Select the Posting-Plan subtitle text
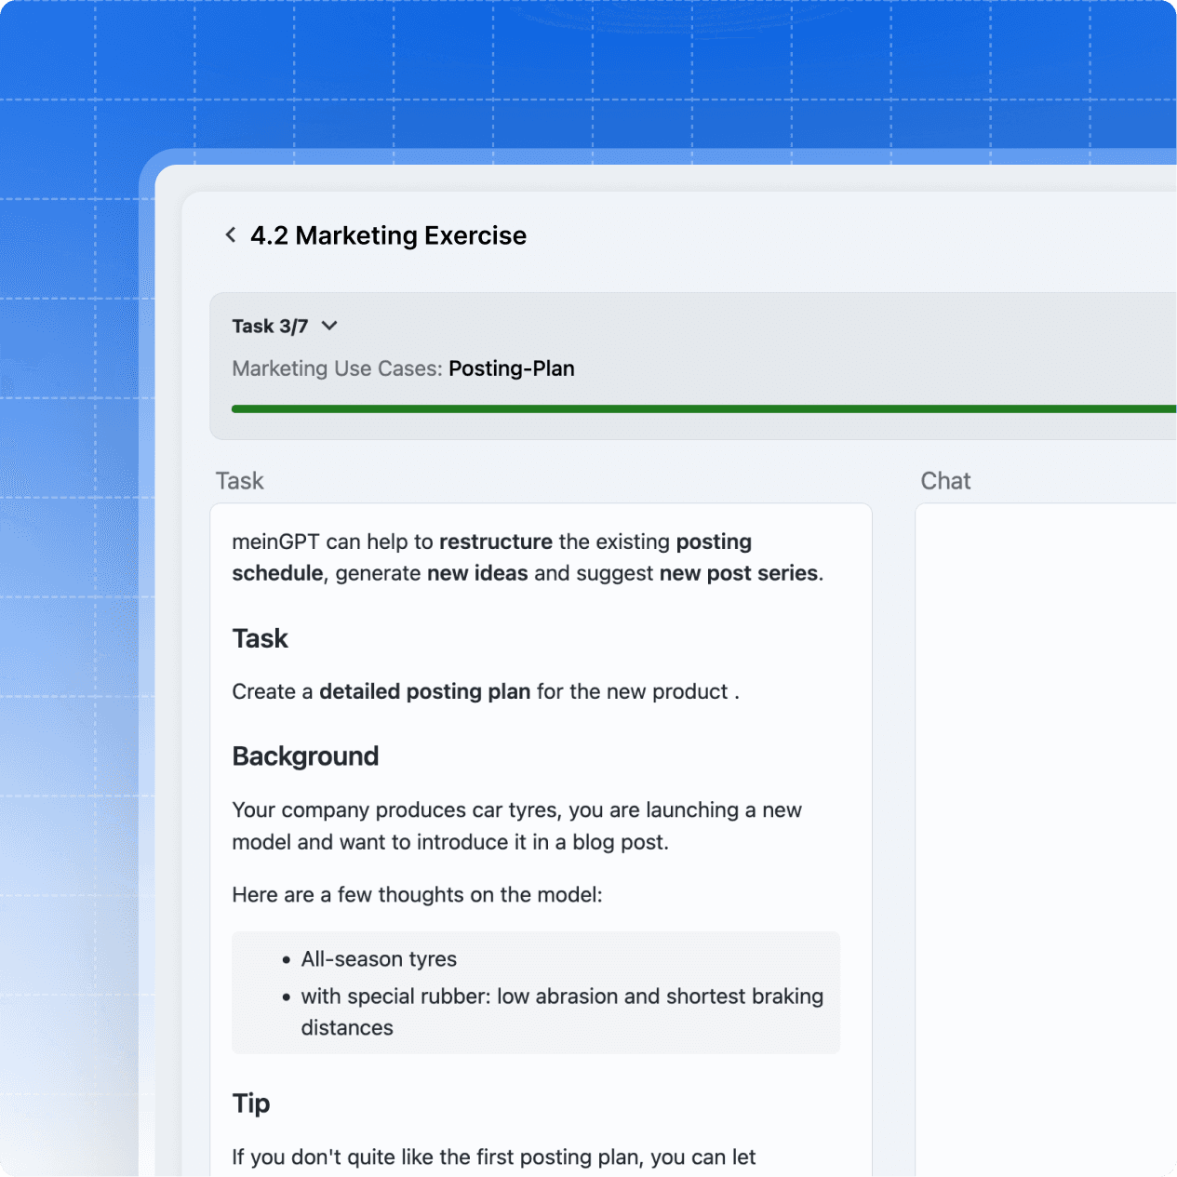Image resolution: width=1177 pixels, height=1177 pixels. [511, 368]
